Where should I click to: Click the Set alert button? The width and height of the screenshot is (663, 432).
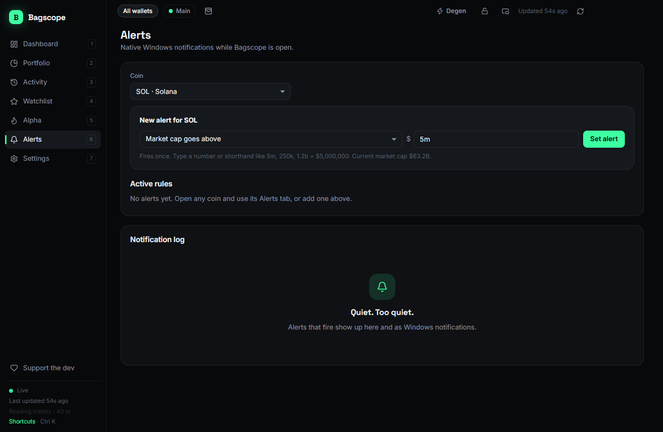[604, 139]
